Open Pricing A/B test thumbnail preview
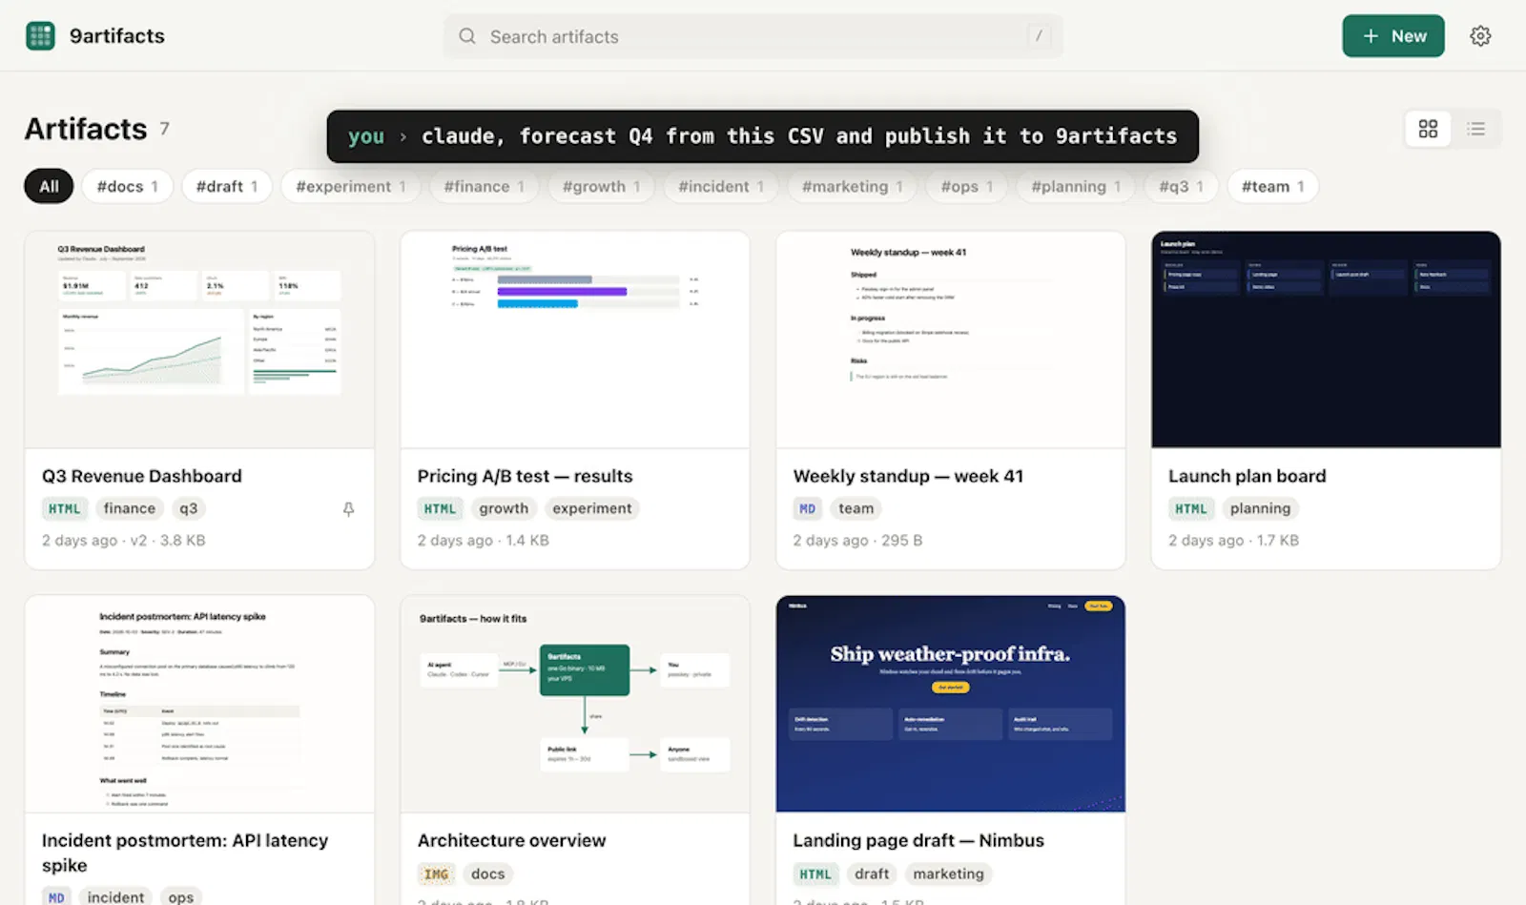Image resolution: width=1526 pixels, height=905 pixels. (x=575, y=339)
